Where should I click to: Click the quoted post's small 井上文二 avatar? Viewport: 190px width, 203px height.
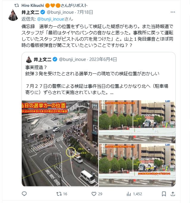click(x=29, y=59)
